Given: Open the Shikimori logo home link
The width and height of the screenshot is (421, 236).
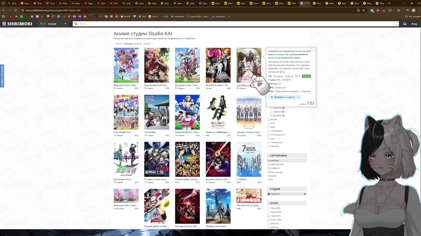Looking at the screenshot, I should (18, 24).
